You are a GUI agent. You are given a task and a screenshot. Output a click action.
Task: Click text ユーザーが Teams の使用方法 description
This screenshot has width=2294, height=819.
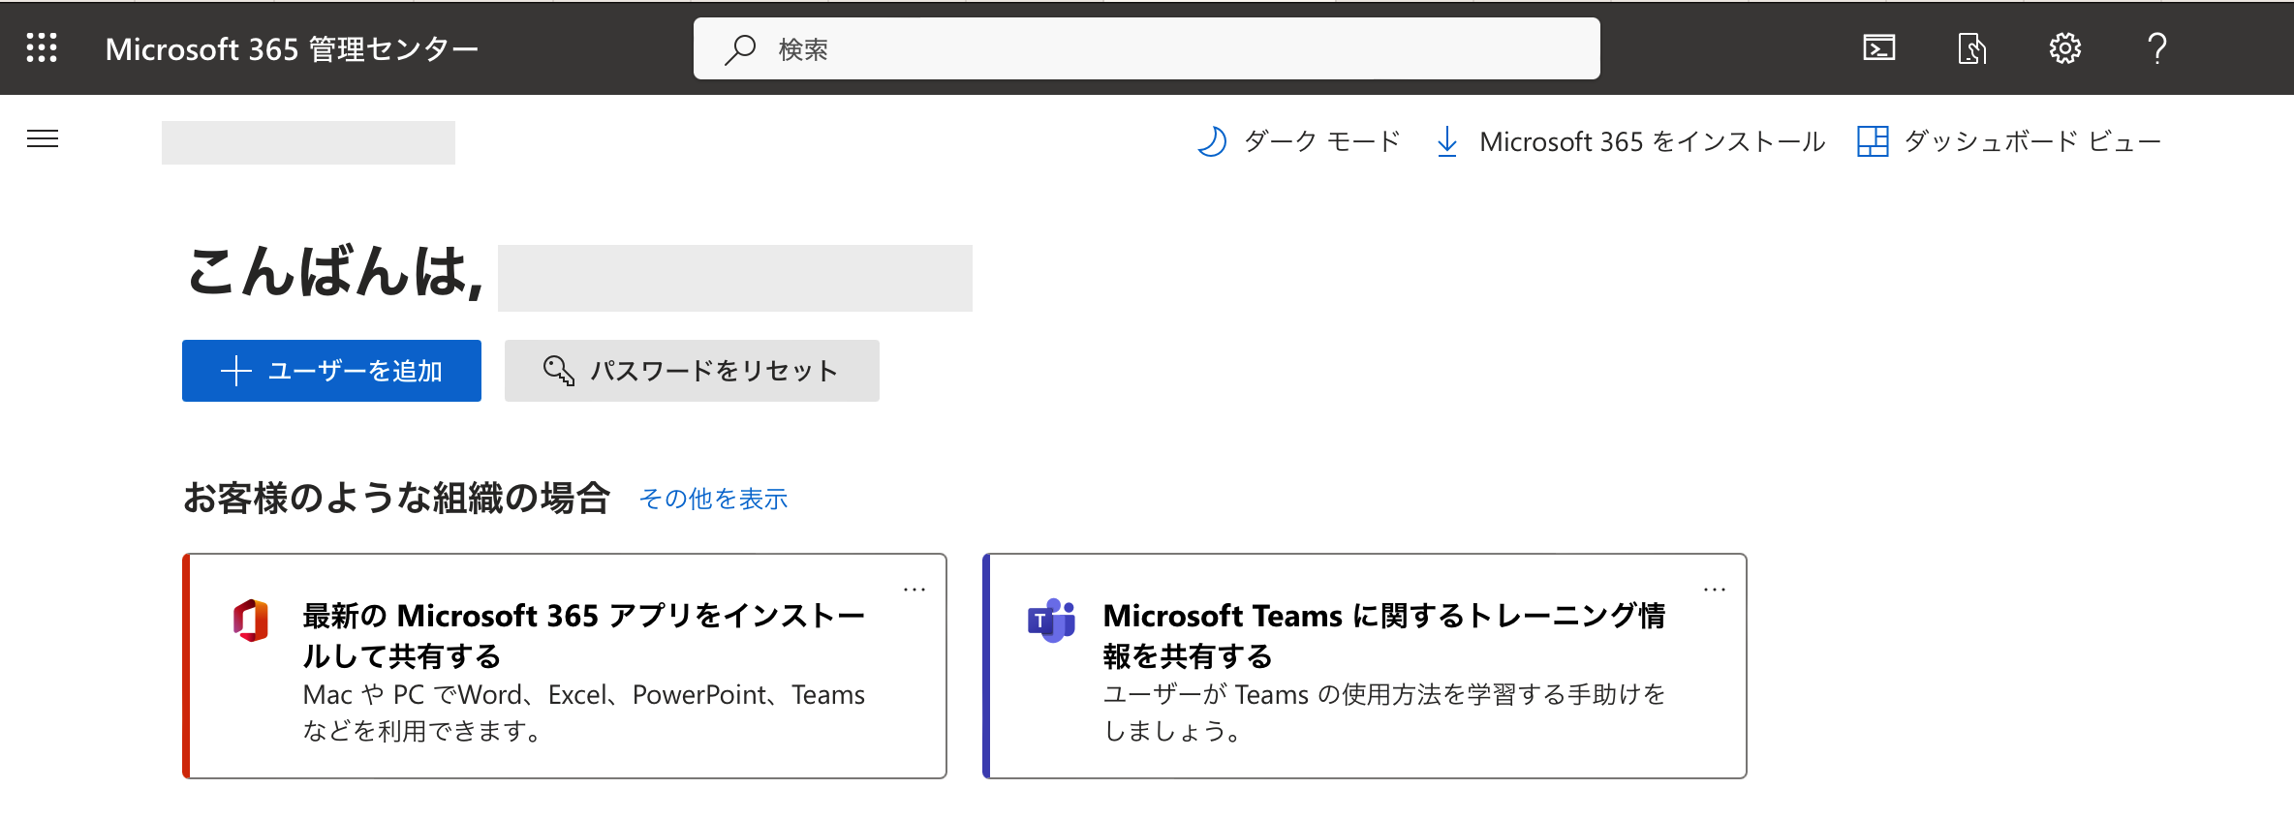pyautogui.click(x=1384, y=713)
